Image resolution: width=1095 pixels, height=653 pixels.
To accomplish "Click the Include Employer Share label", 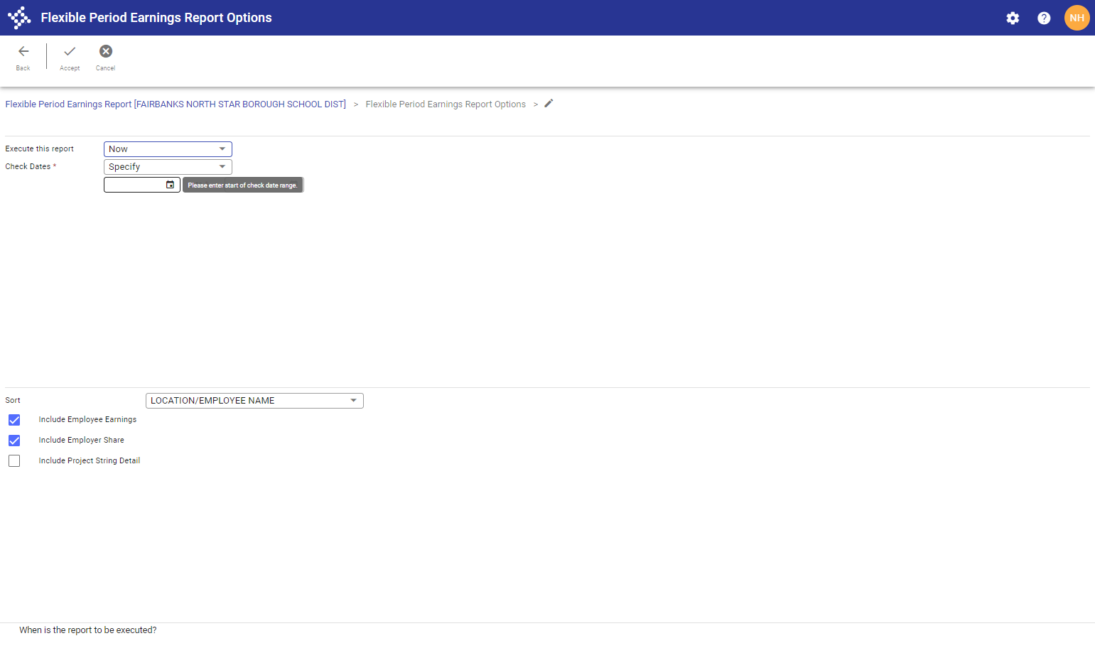I will click(x=82, y=441).
